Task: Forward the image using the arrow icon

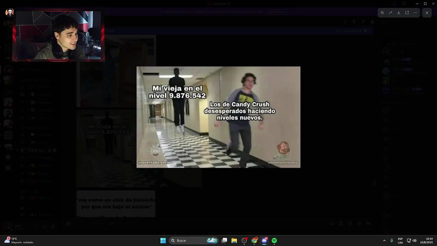Action: 391,13
